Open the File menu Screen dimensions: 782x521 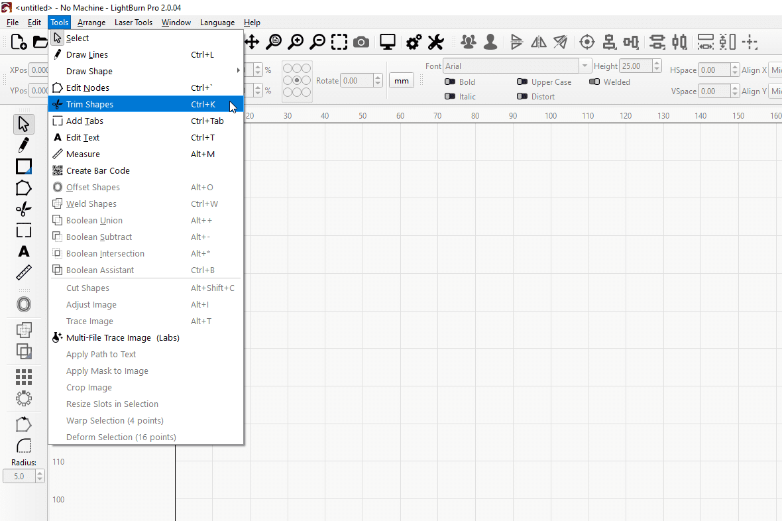(13, 23)
